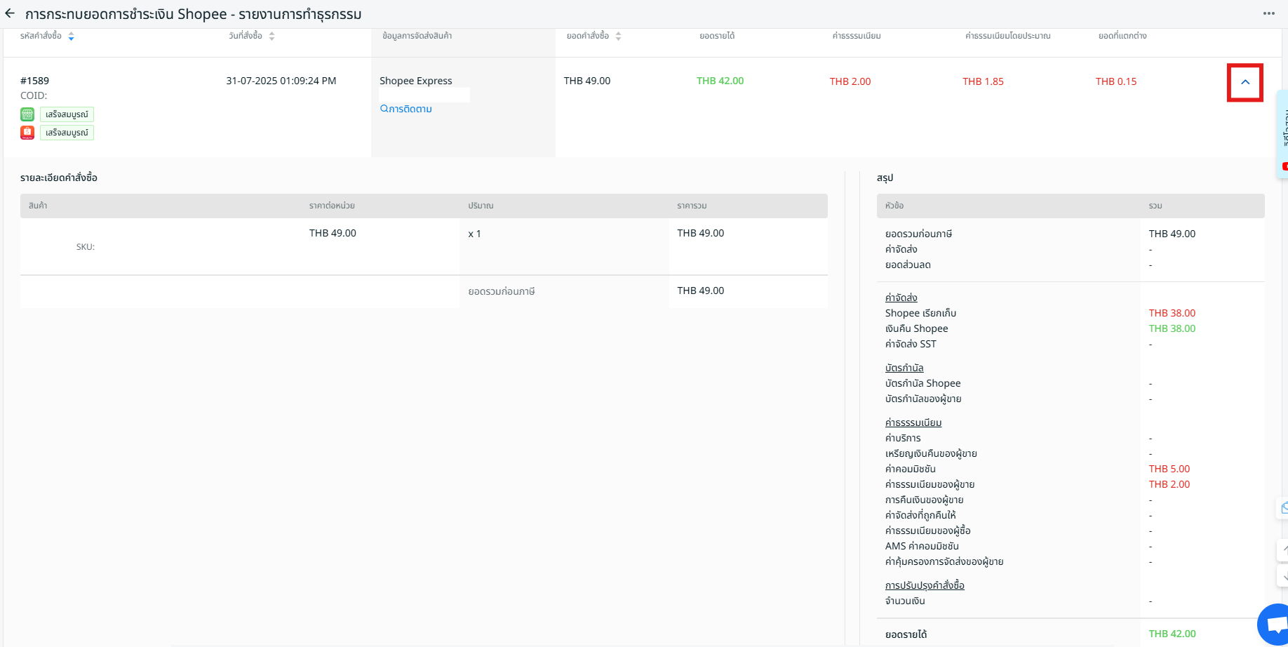The height and width of the screenshot is (647, 1288).
Task: Click the การปรับปรุงคำสั่งซื้อ heading in summary
Action: click(924, 585)
